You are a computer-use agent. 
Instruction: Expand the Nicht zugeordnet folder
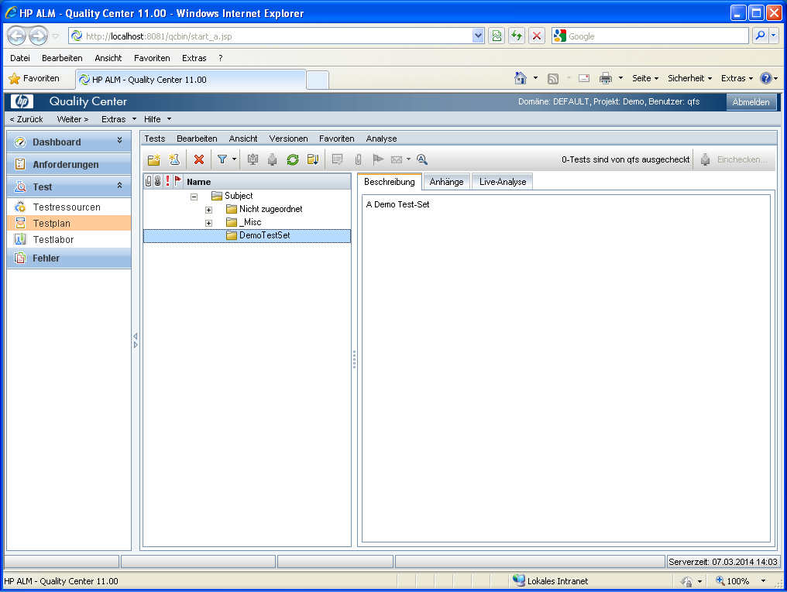(209, 210)
